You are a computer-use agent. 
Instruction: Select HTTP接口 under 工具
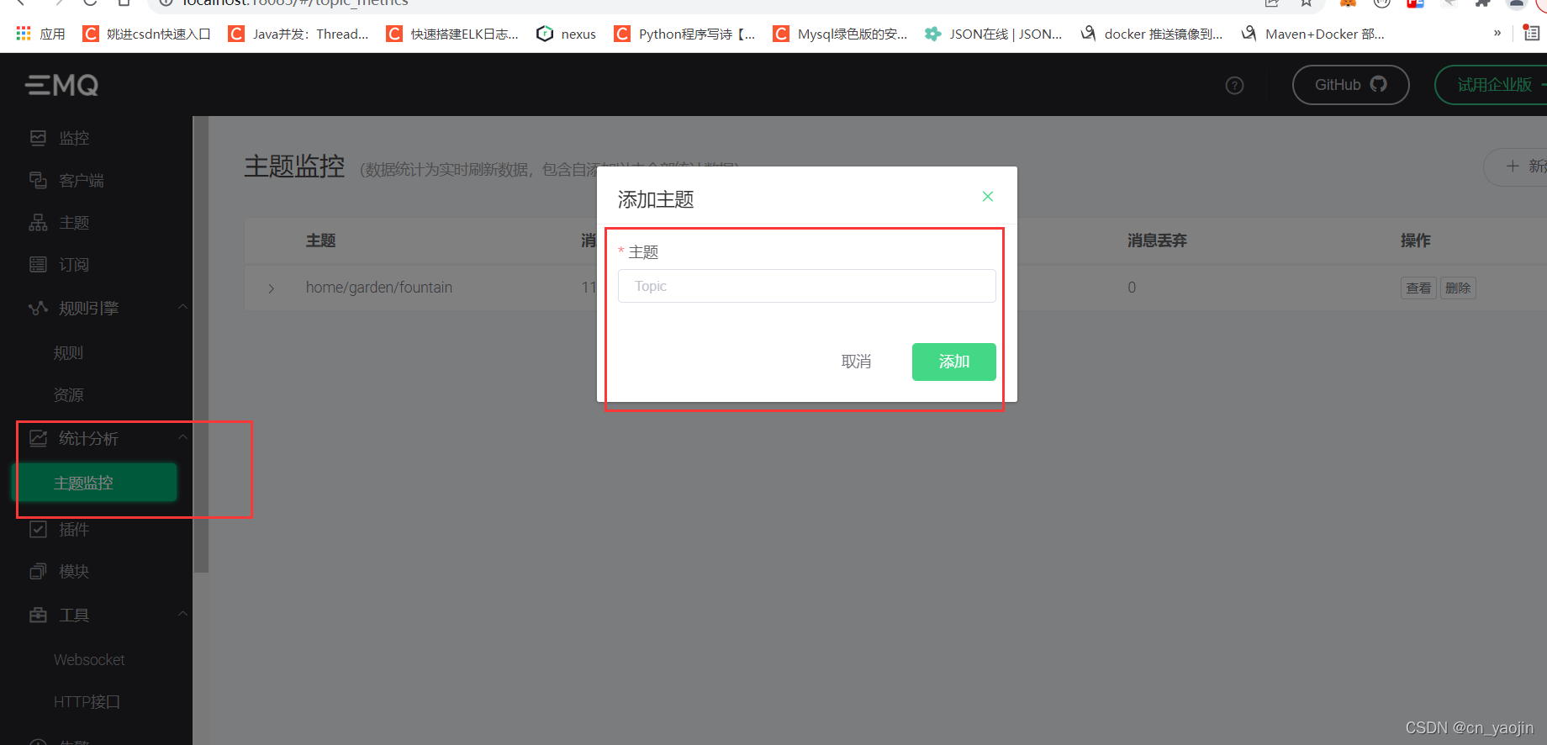[87, 701]
